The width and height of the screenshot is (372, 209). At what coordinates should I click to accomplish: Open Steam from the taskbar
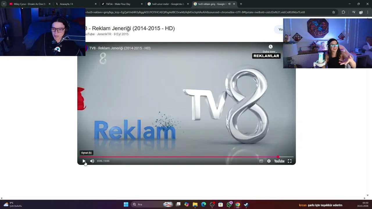246,204
